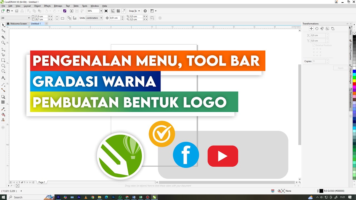Select the Skew icon in Transformations docker

[x=333, y=29]
